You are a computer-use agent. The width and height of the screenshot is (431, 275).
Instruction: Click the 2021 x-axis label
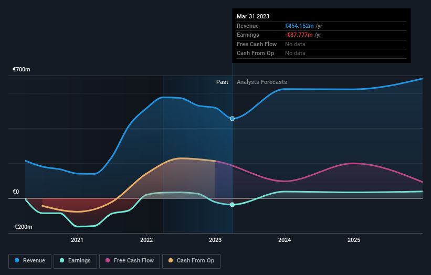[x=77, y=240]
